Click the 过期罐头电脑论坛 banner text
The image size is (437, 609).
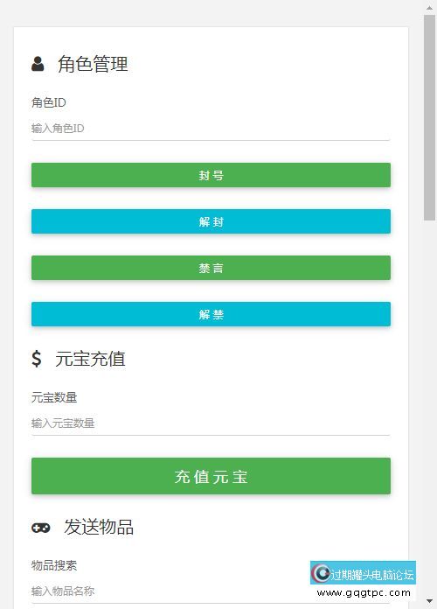coord(372,574)
